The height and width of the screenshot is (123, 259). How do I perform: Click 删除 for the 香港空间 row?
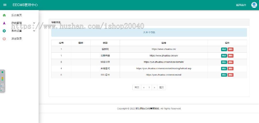point(231,69)
